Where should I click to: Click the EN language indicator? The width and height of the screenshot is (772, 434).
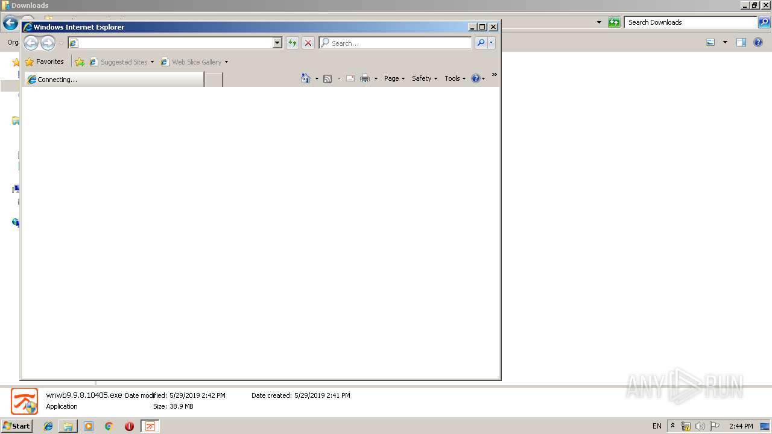[x=657, y=426]
